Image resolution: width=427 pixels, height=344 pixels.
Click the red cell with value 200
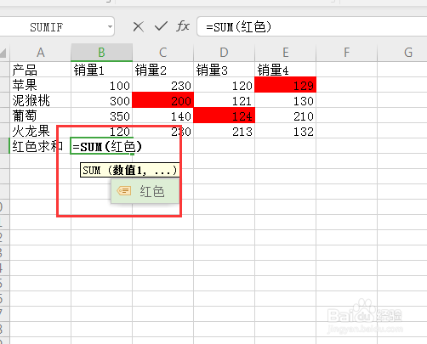click(162, 100)
